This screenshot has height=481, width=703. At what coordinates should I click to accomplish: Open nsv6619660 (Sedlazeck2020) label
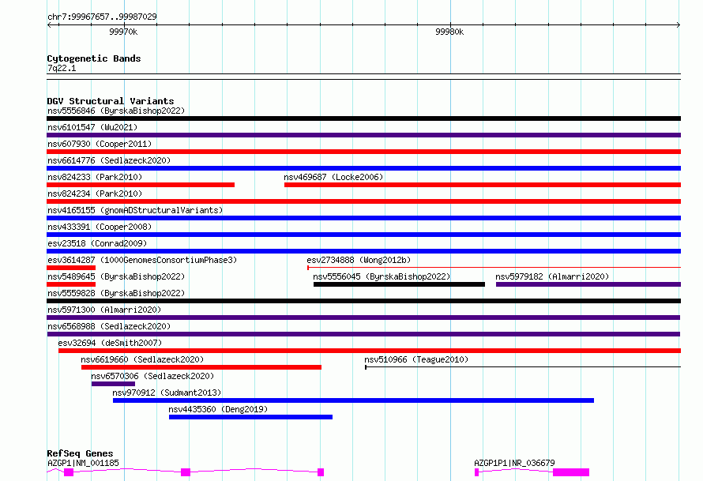[142, 359]
